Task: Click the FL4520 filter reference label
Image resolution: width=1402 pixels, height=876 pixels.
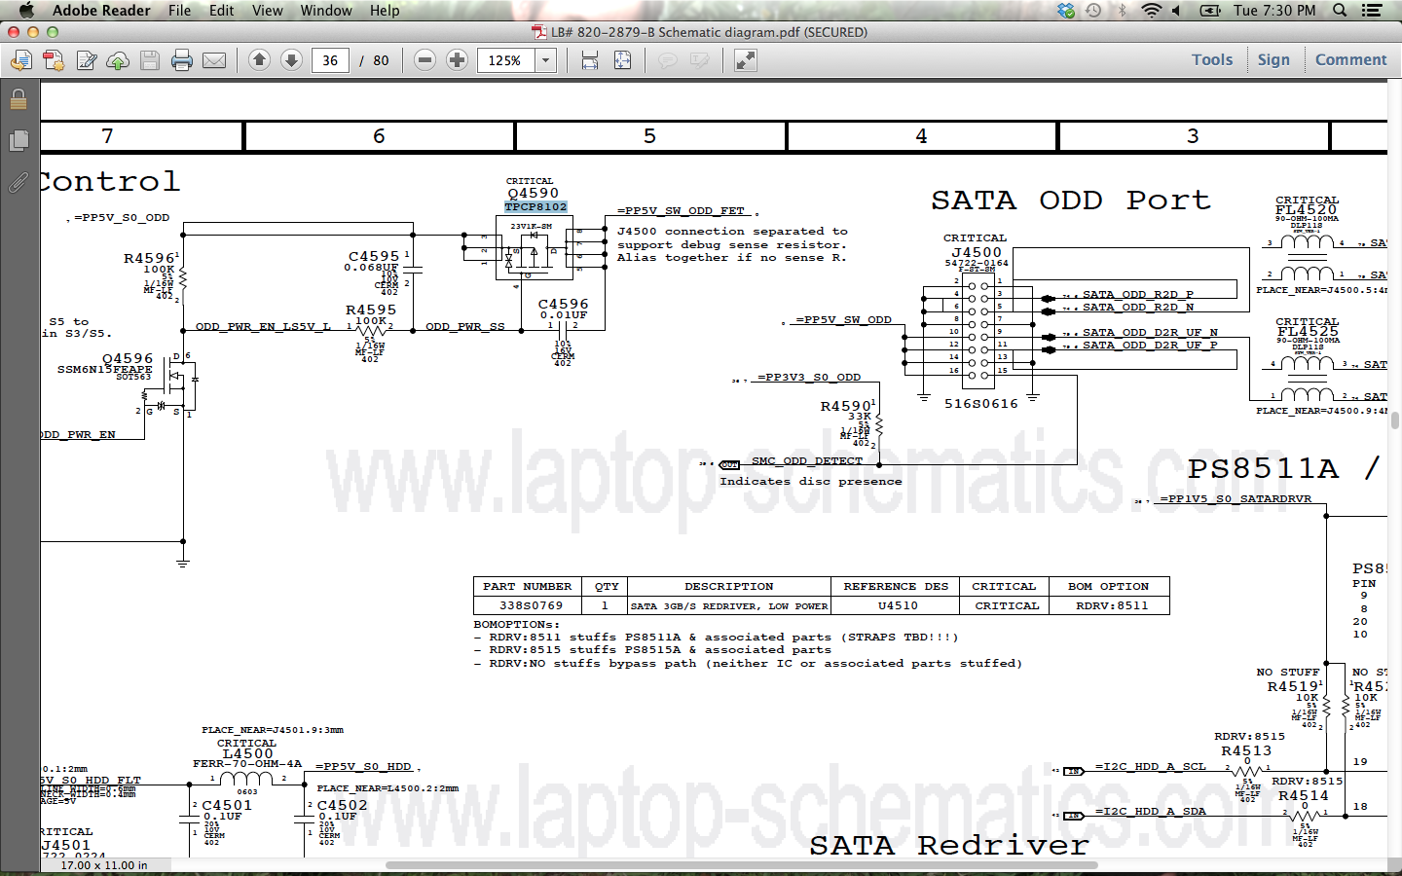Action: (x=1307, y=209)
